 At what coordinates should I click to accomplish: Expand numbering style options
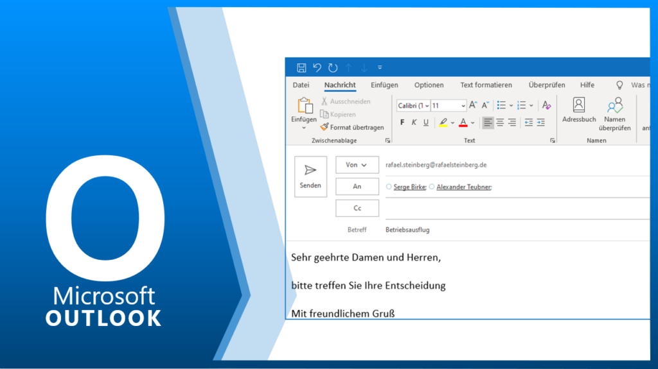[x=531, y=106]
